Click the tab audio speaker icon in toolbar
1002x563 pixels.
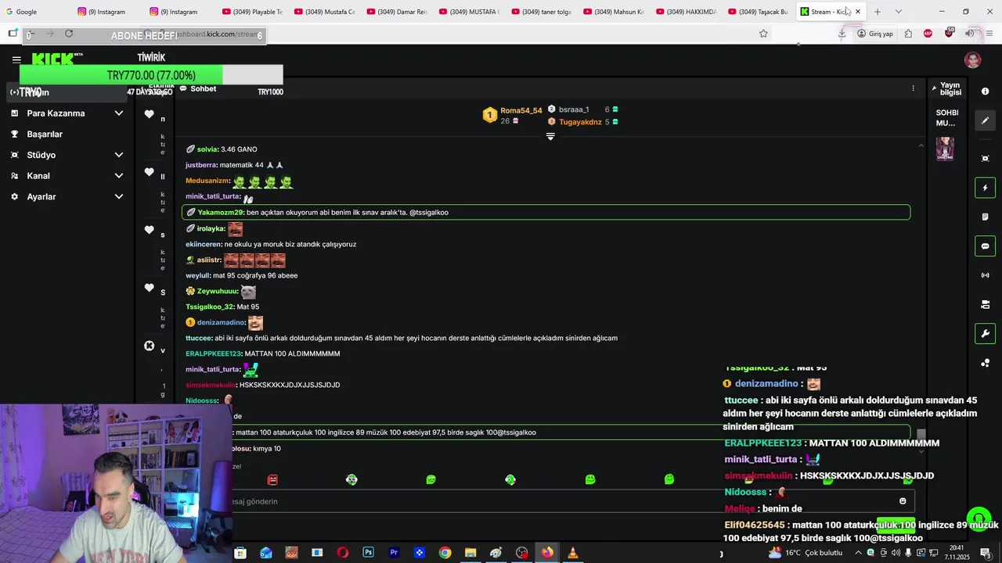click(x=969, y=34)
